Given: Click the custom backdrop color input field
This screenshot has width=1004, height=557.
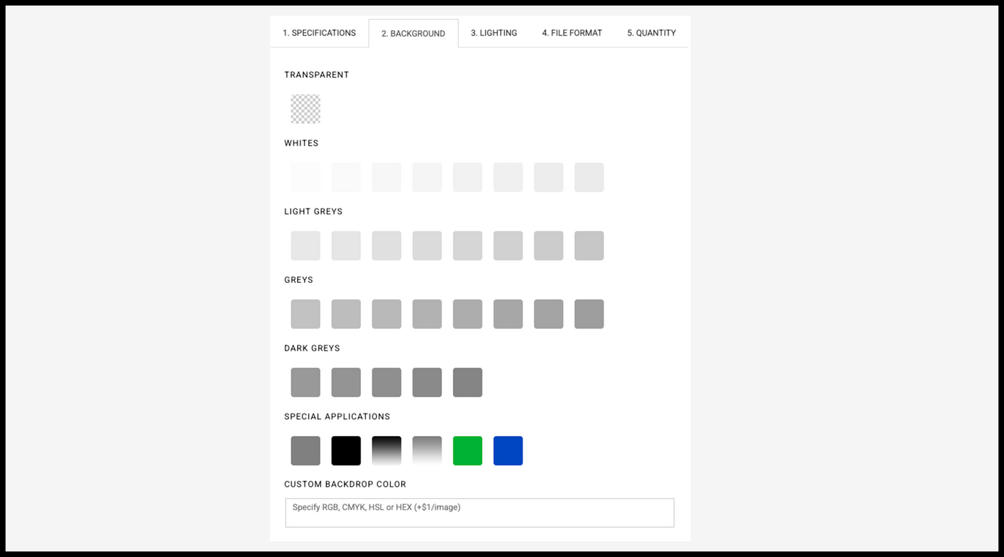Looking at the screenshot, I should (x=479, y=512).
